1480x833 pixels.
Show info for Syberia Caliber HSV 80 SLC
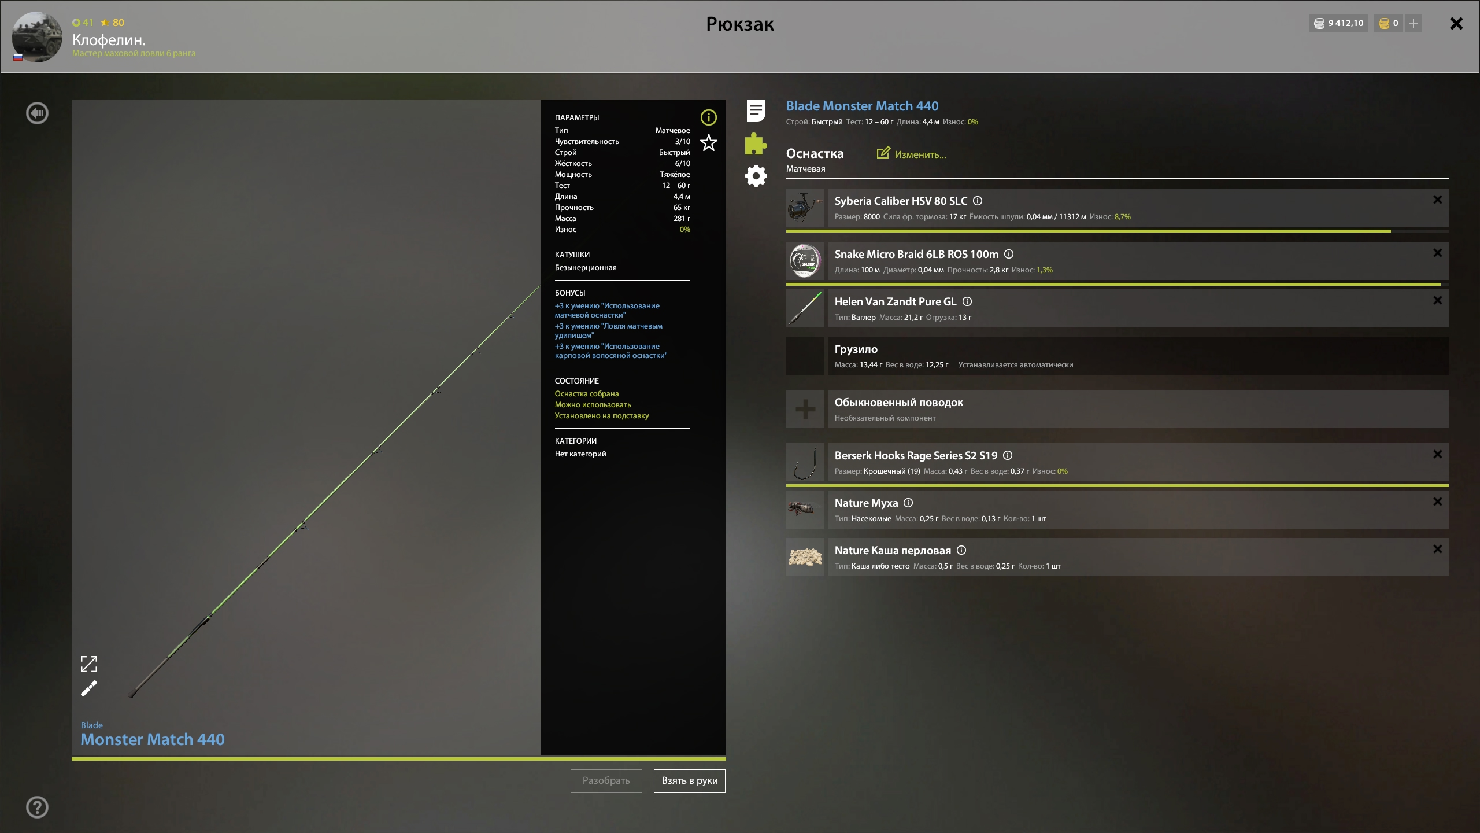tap(978, 201)
